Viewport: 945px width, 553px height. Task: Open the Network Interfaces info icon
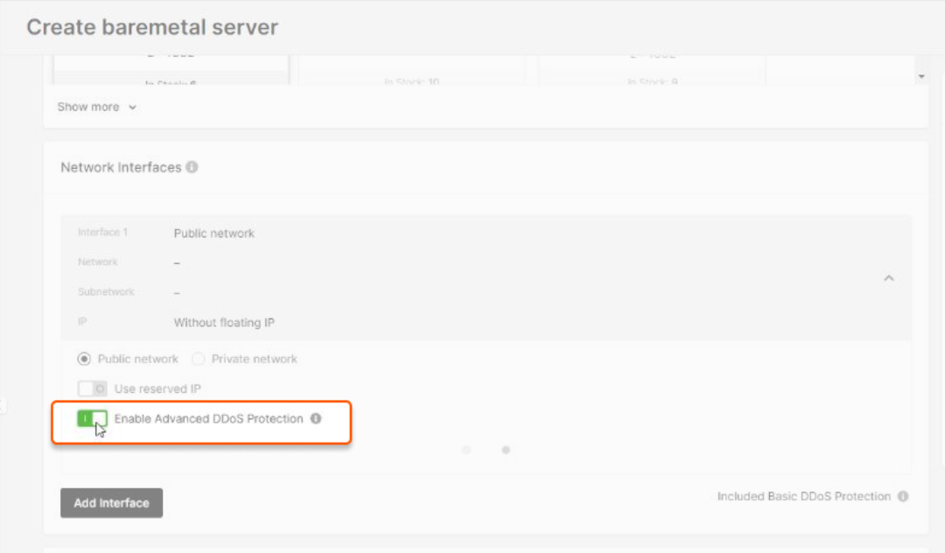coord(192,167)
